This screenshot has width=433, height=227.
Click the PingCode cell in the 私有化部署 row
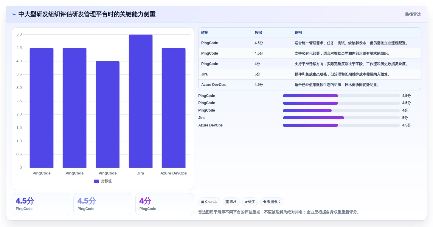click(x=209, y=53)
